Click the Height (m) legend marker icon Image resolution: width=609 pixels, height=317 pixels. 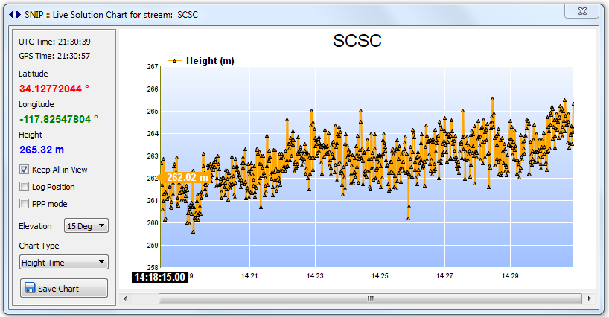[x=174, y=61]
